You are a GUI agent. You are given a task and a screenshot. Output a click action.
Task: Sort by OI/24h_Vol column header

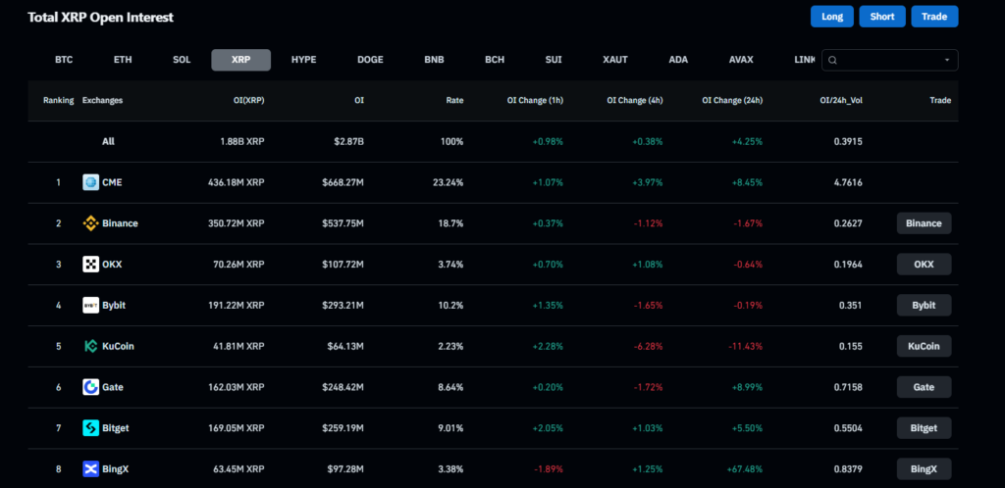tap(841, 100)
